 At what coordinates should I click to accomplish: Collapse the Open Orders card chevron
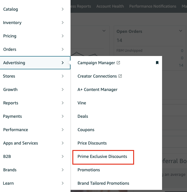pyautogui.click(x=181, y=31)
